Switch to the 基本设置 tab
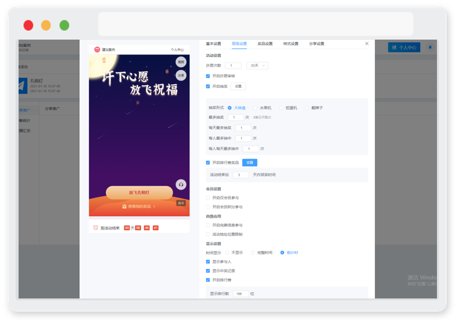The height and width of the screenshot is (322, 458). coord(214,43)
